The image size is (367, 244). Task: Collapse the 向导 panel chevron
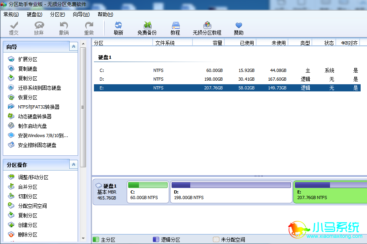pos(74,46)
